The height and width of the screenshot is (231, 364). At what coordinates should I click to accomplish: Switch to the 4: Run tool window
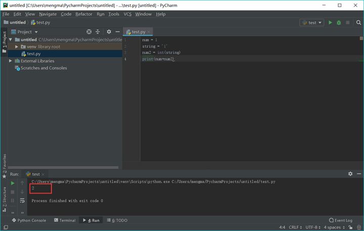(x=91, y=220)
